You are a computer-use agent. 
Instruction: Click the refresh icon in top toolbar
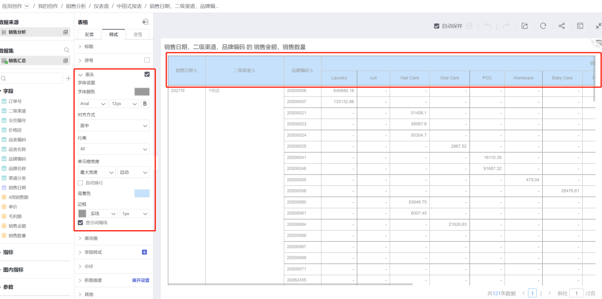coord(543,26)
